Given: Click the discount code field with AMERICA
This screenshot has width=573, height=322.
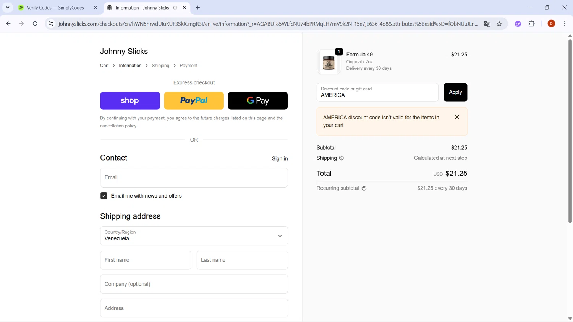Looking at the screenshot, I should click(377, 92).
